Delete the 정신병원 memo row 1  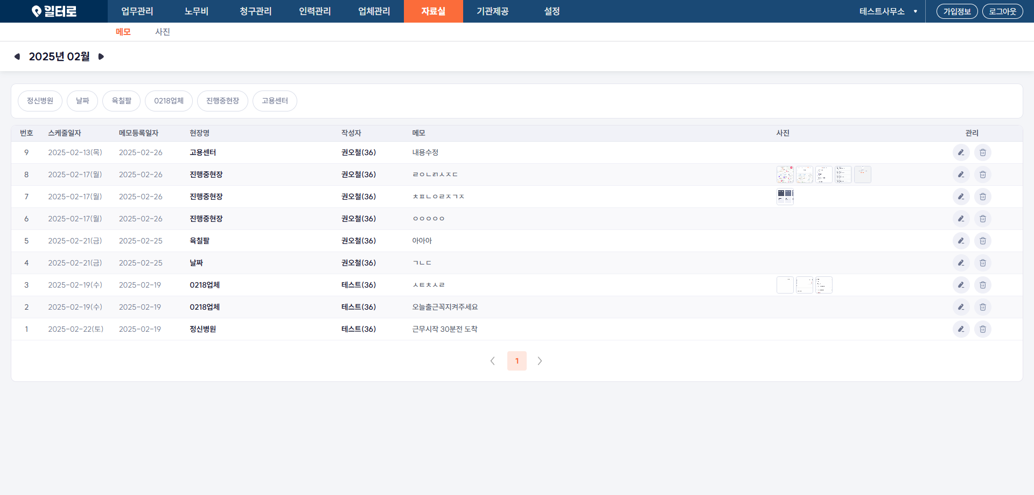(x=982, y=329)
